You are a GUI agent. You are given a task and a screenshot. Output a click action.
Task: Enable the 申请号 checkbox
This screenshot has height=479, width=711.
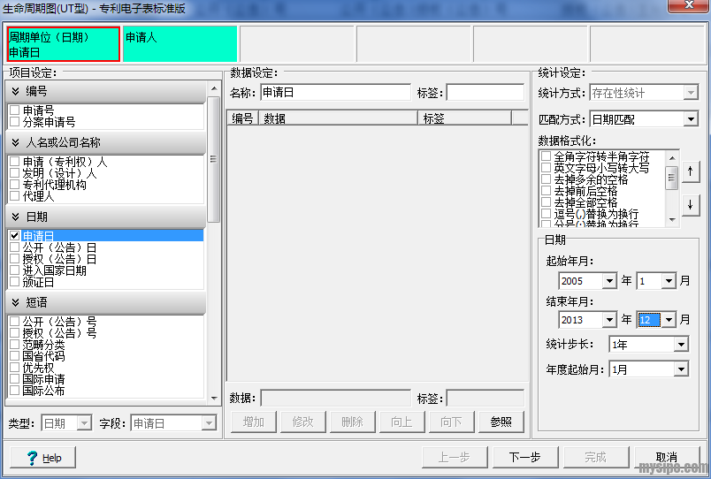pos(14,110)
